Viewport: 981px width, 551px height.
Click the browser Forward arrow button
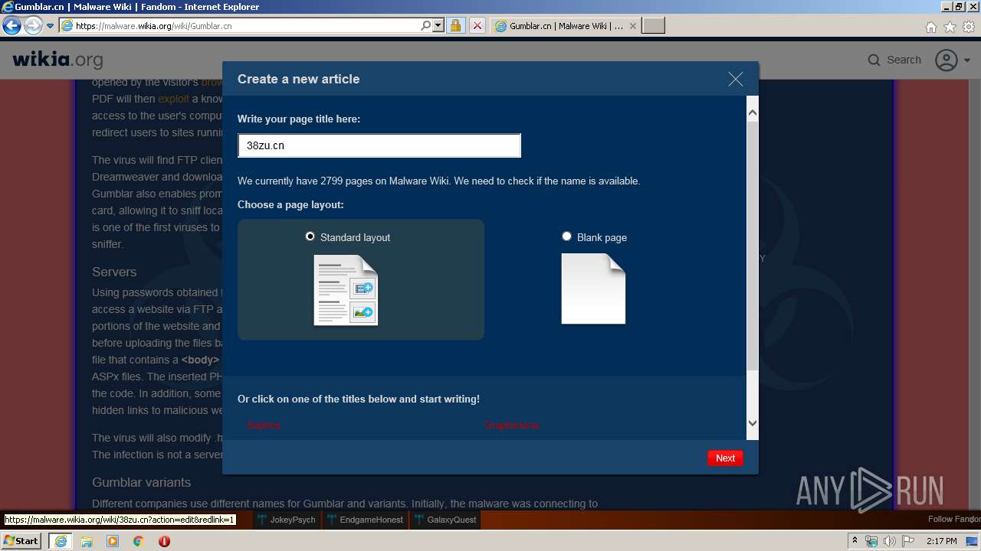[x=33, y=25]
